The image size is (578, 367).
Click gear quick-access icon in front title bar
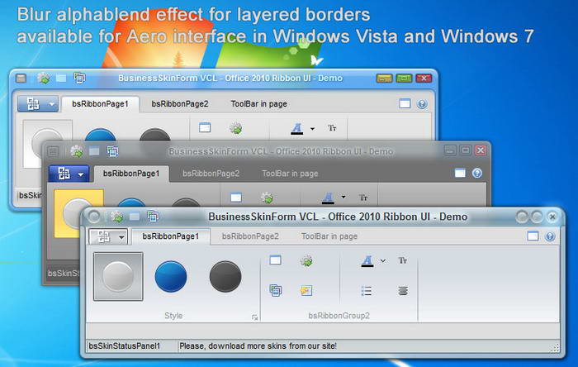tap(117, 217)
